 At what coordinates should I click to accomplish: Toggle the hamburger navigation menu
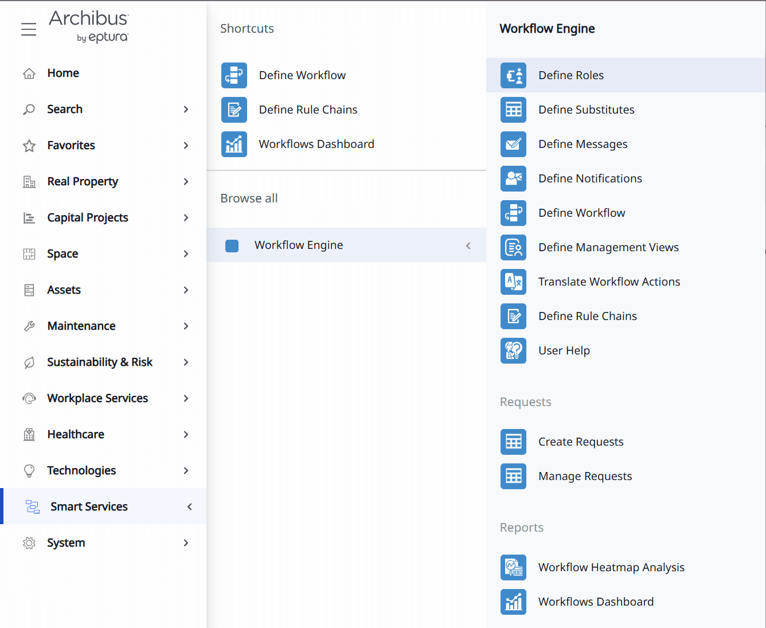click(x=29, y=29)
